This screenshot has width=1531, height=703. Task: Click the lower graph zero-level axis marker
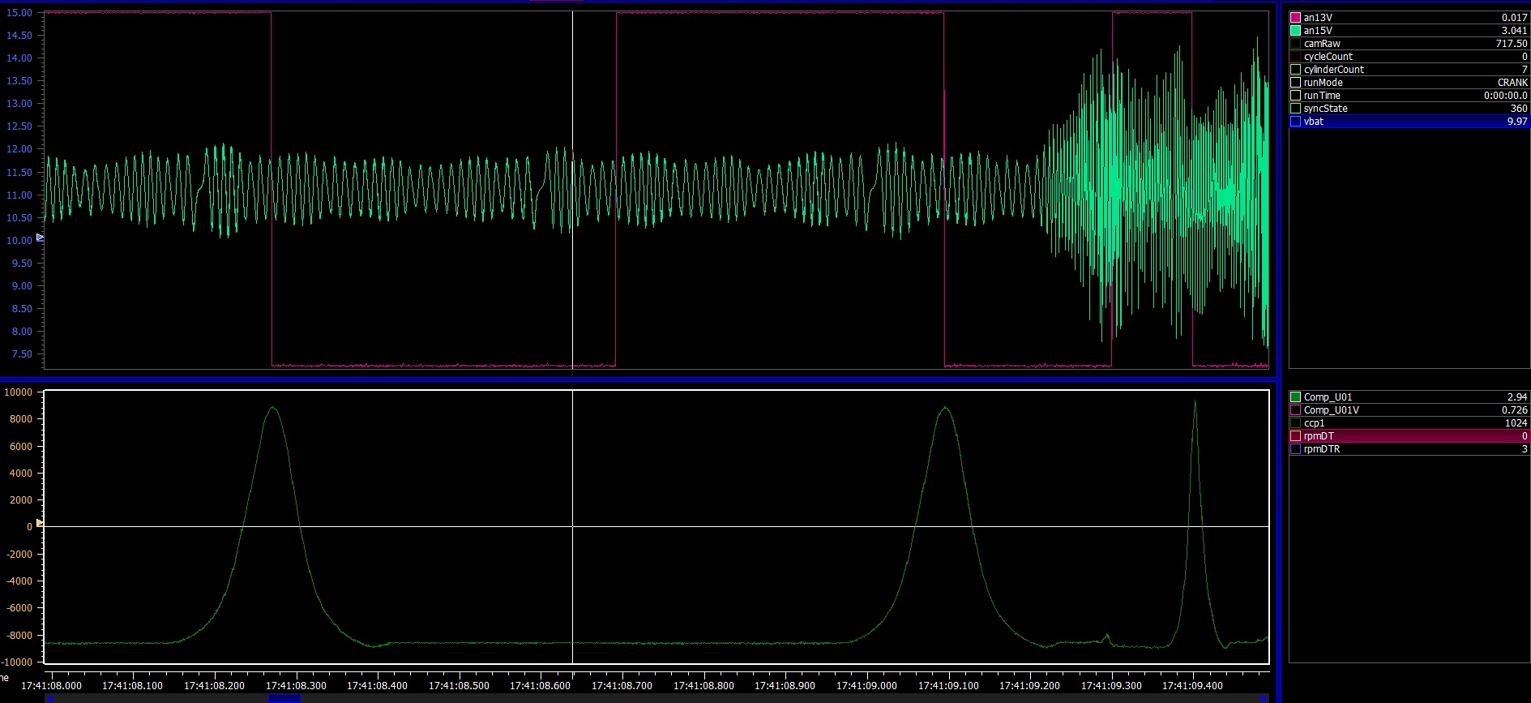(x=40, y=523)
